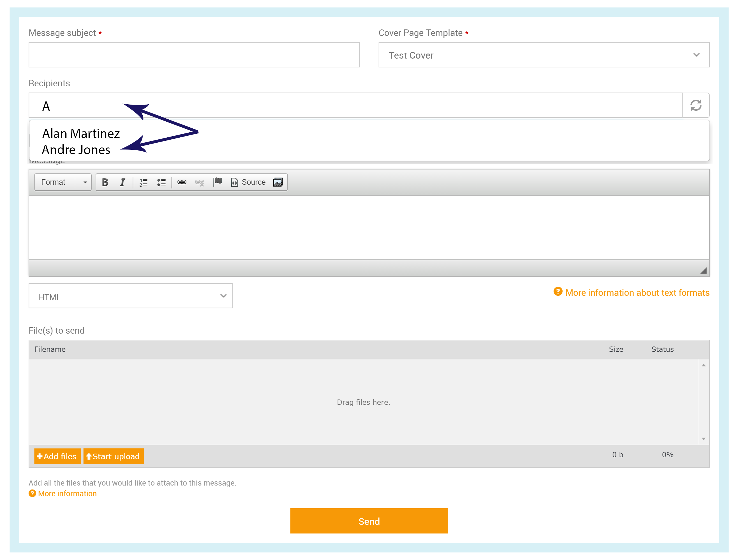Click the Add files button

(x=57, y=456)
